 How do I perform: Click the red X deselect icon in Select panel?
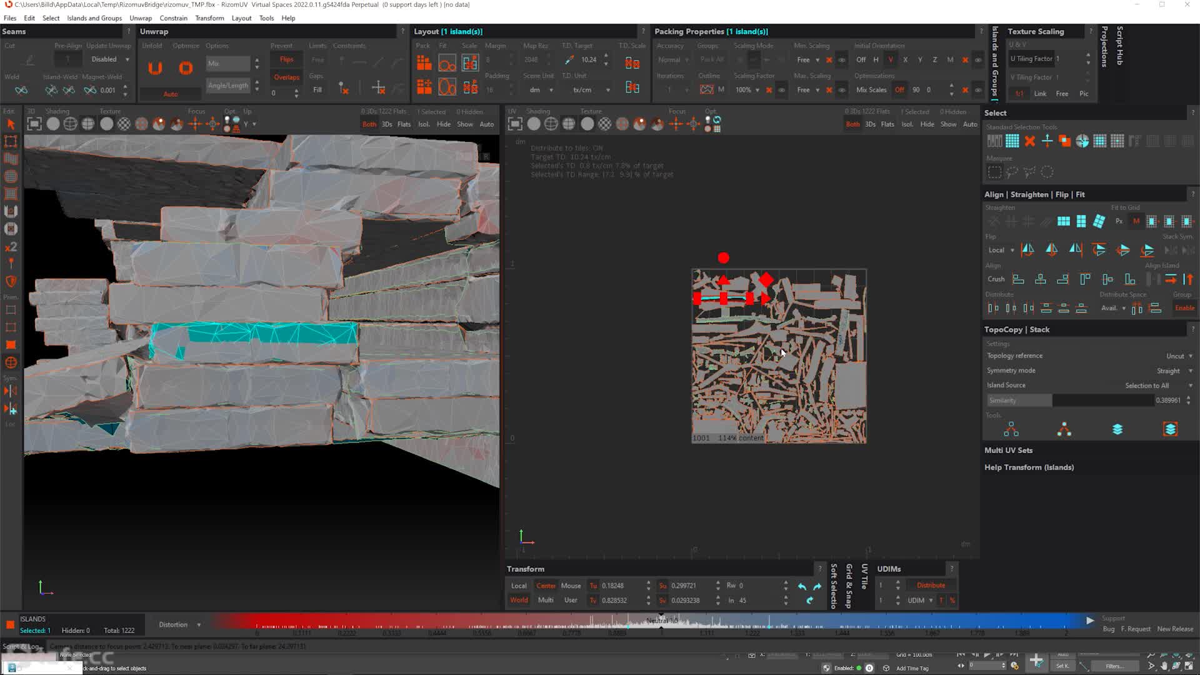[1029, 141]
